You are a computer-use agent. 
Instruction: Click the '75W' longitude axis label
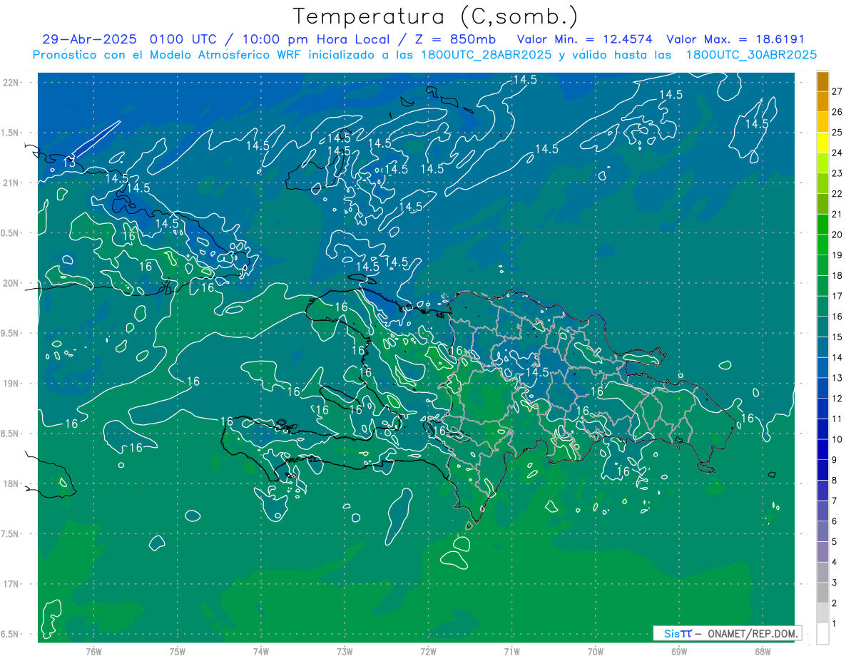(x=177, y=652)
